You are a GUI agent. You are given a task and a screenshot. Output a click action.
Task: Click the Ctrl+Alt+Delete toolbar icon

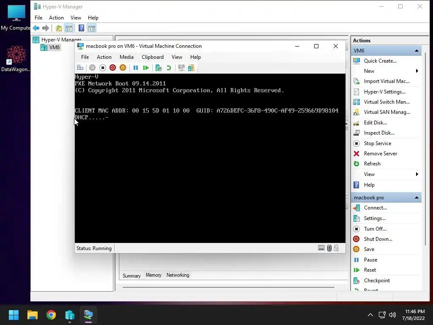pyautogui.click(x=80, y=68)
